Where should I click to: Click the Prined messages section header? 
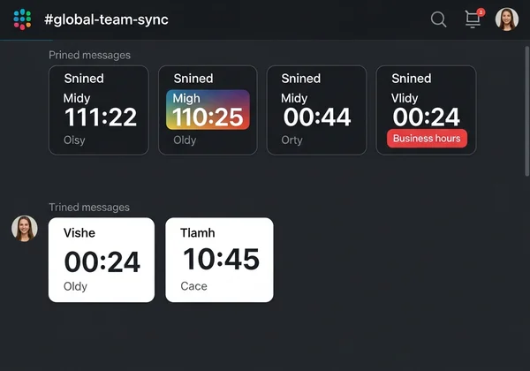(89, 55)
